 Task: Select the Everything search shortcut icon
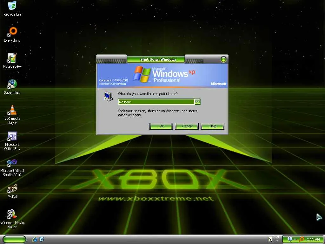12,31
